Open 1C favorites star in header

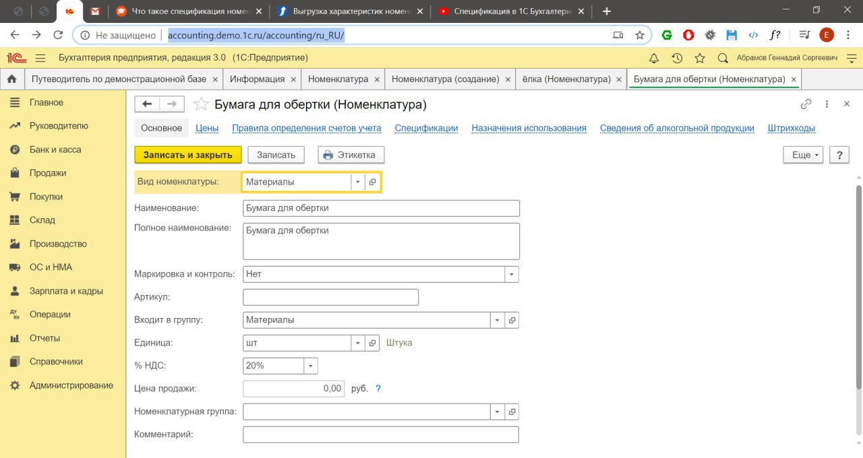[700, 58]
